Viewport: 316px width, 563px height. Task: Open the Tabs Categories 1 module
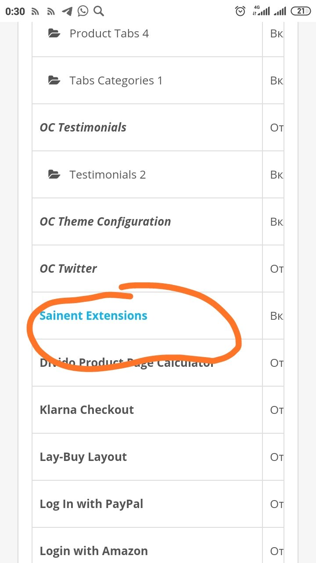(x=116, y=80)
